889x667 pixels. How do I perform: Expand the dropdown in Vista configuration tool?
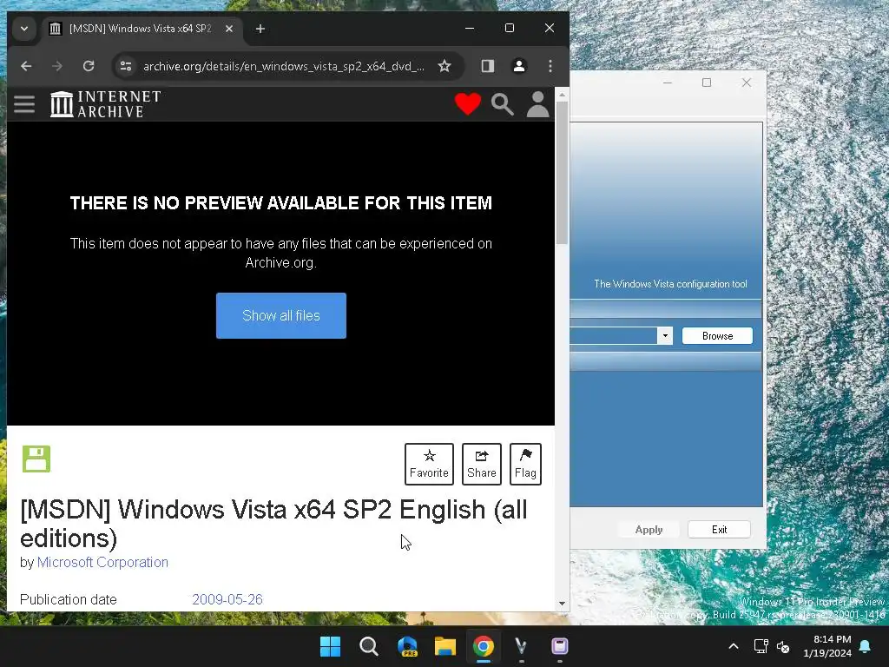[665, 336]
